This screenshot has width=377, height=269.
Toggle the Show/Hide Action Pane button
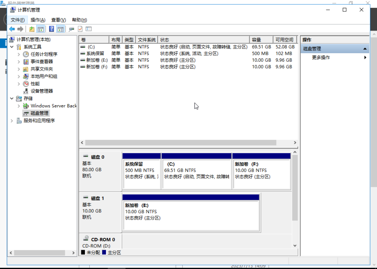click(x=61, y=29)
